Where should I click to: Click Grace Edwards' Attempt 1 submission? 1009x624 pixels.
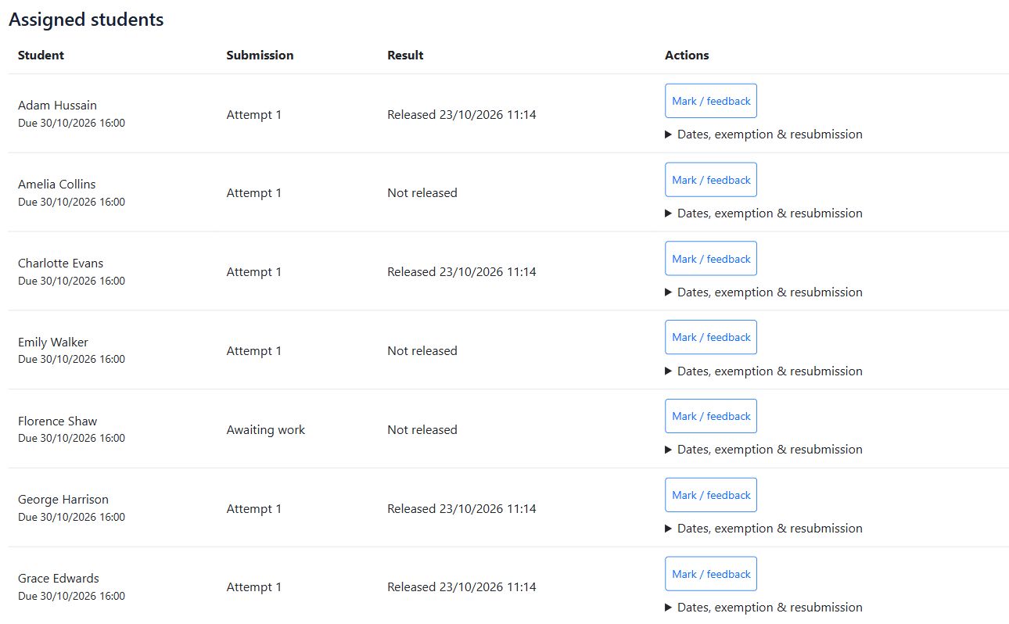pyautogui.click(x=254, y=587)
